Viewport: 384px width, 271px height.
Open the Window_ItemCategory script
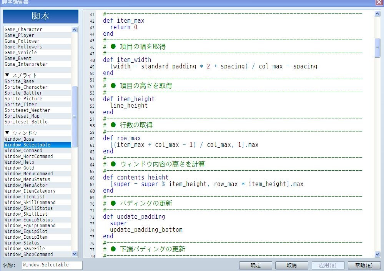(x=38, y=191)
